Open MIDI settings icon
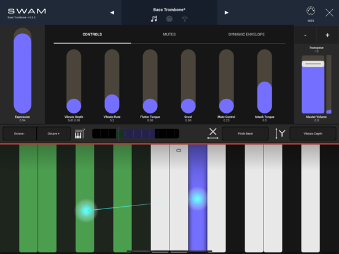 (311, 11)
